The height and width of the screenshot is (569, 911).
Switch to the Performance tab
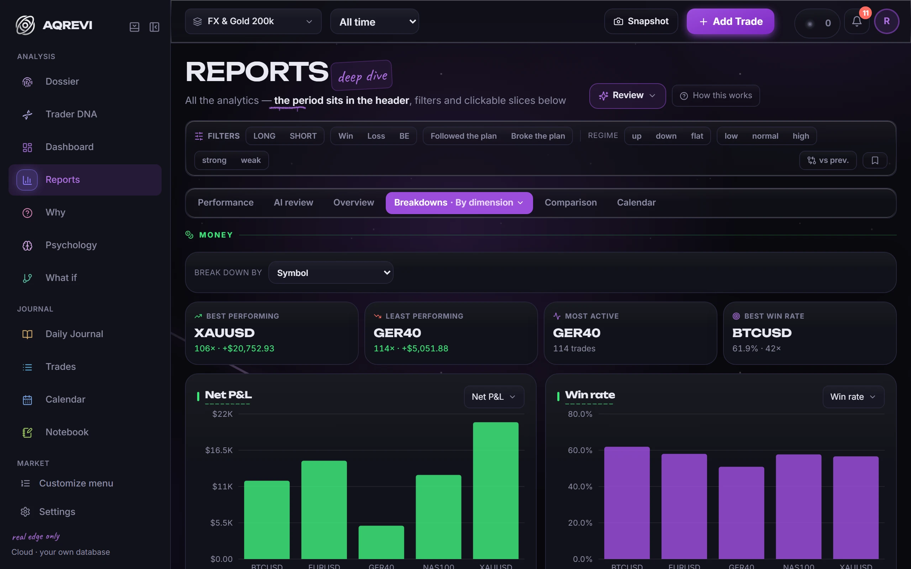(x=226, y=203)
